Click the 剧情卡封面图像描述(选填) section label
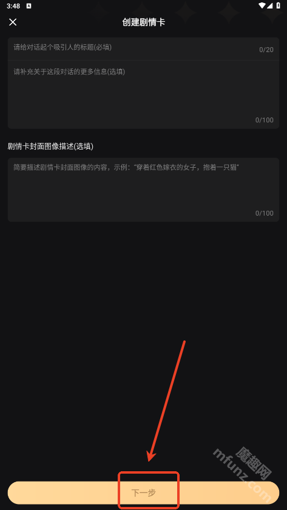287x510 pixels. click(x=50, y=147)
